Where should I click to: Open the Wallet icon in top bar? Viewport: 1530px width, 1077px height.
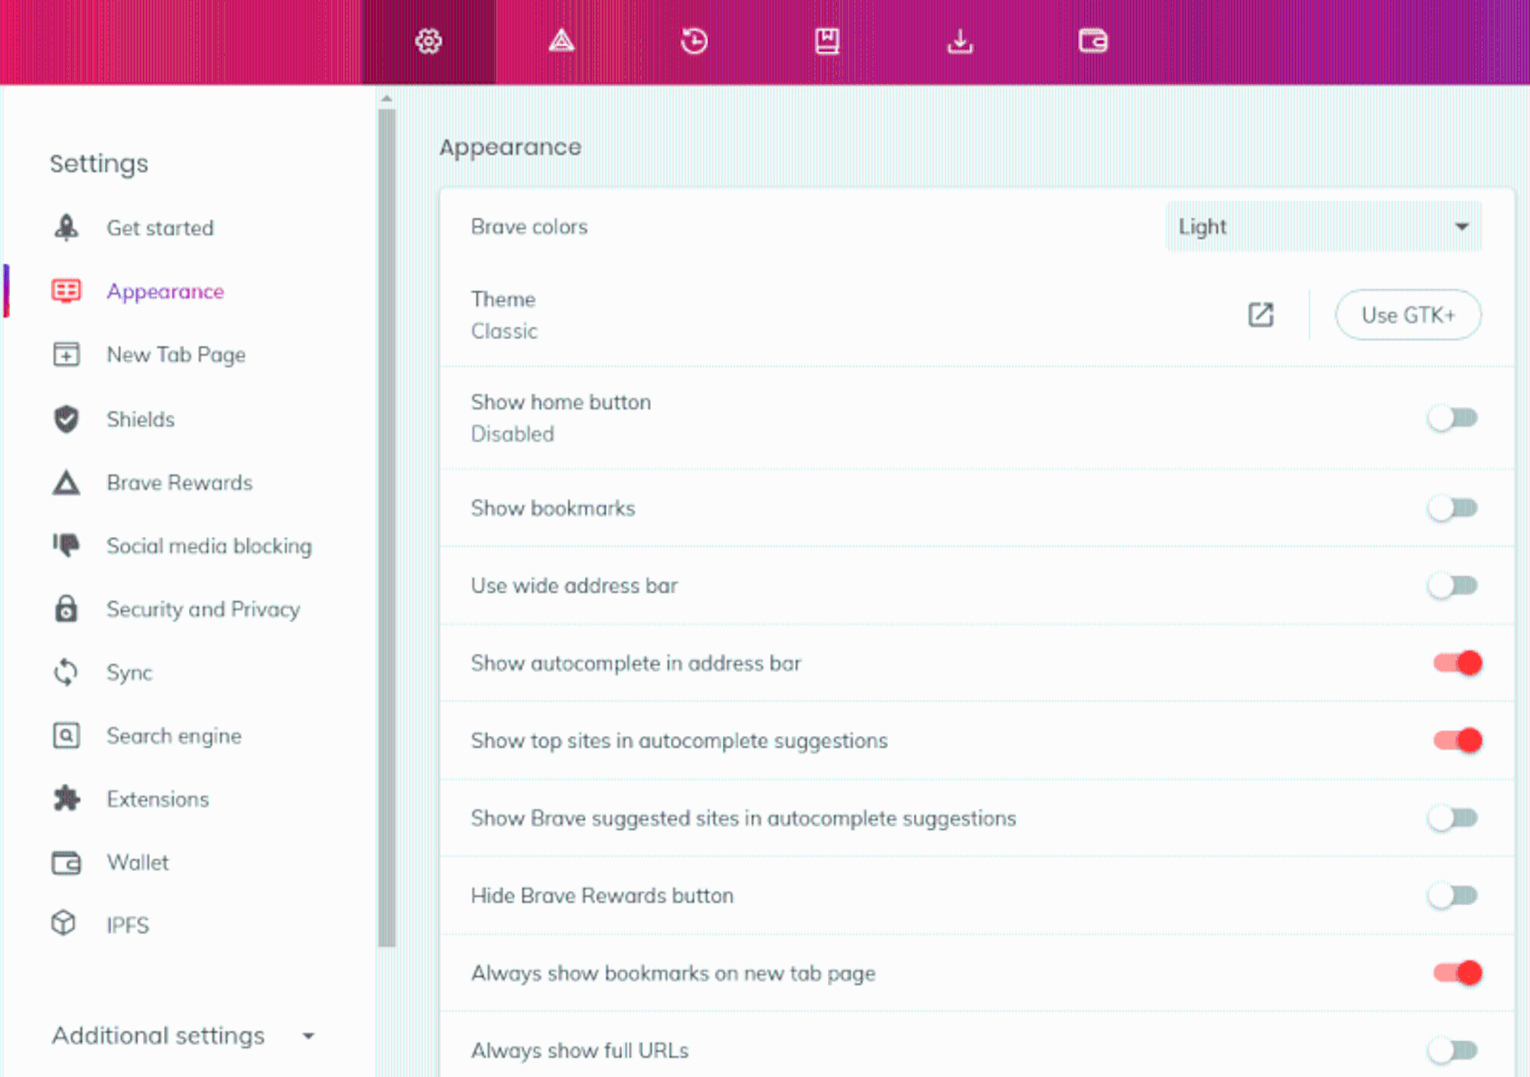point(1093,41)
